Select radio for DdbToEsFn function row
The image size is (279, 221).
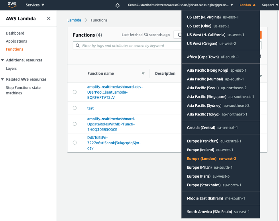click(x=75, y=143)
